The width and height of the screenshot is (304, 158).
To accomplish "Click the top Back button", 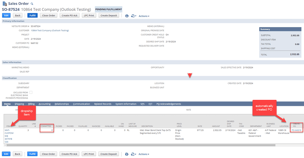I will (17, 15).
